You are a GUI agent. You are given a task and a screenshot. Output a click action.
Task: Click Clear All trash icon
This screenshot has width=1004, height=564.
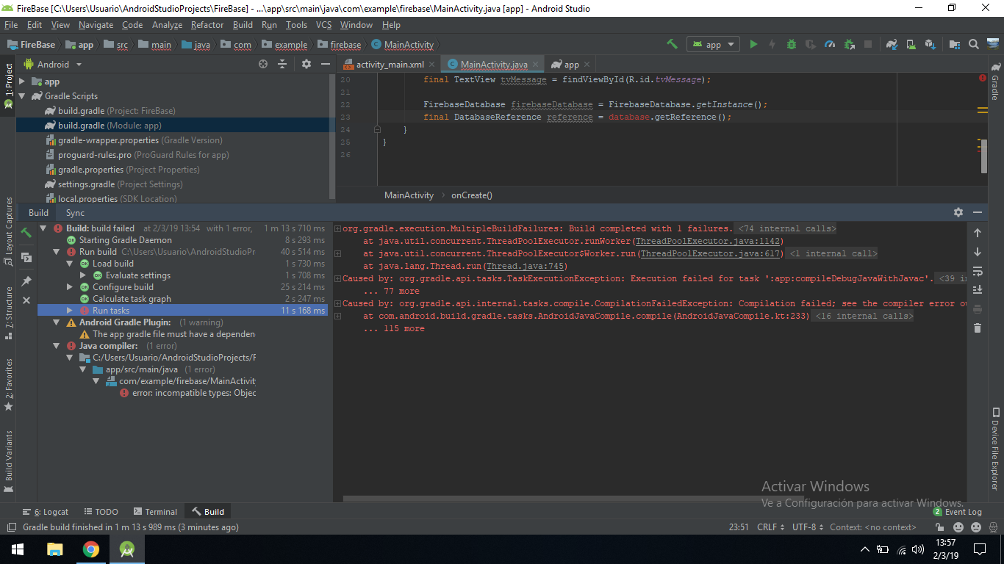[x=977, y=328]
